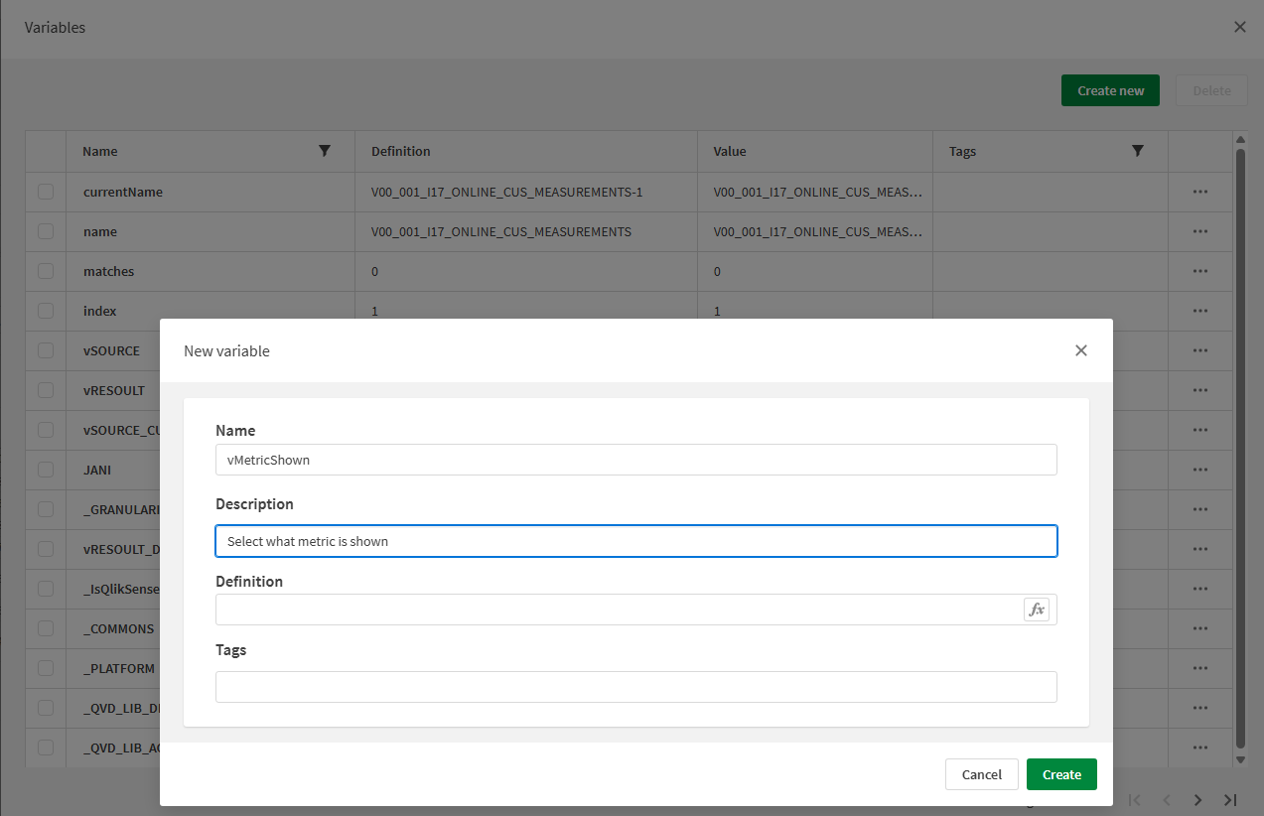This screenshot has height=816, width=1264.
Task: Open the expression editor fx icon
Action: [1036, 610]
